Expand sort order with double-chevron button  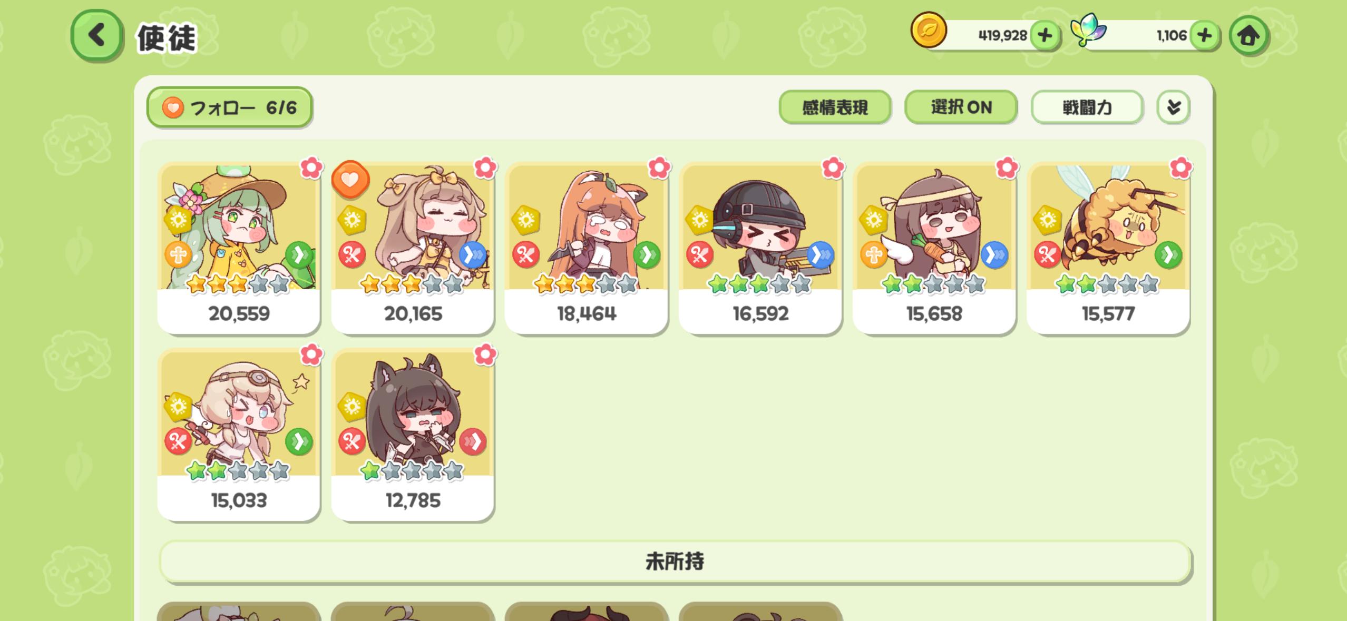tap(1173, 107)
